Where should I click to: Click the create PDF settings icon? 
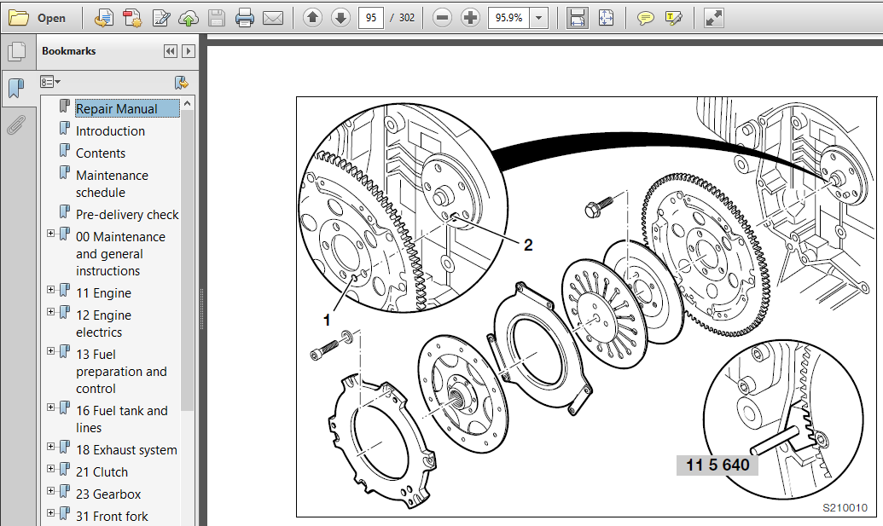point(132,18)
